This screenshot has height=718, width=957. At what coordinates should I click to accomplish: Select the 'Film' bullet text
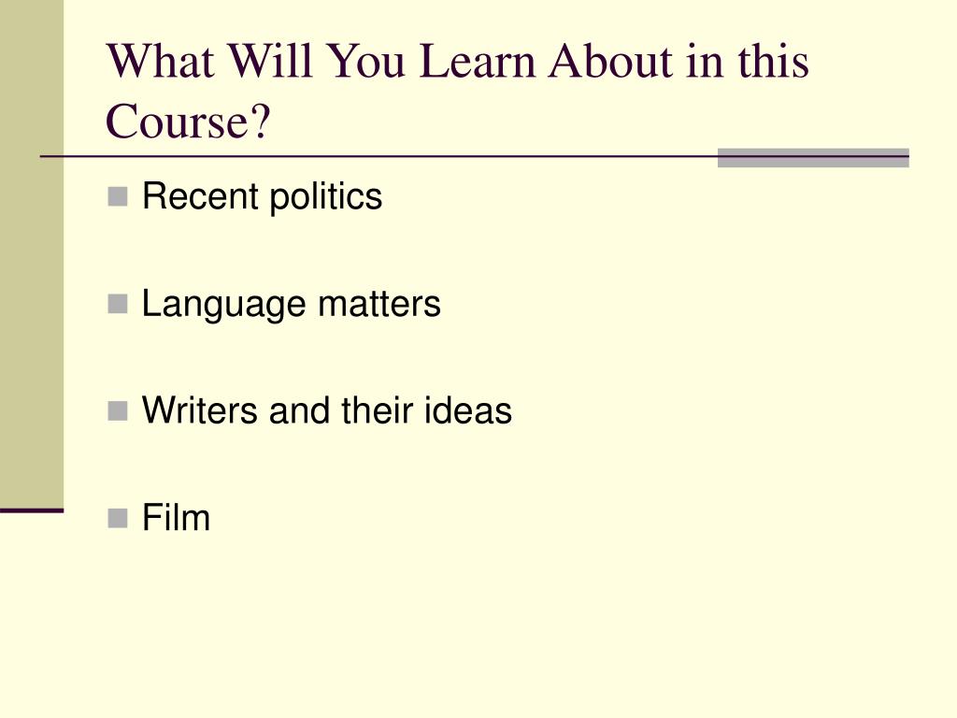(176, 518)
